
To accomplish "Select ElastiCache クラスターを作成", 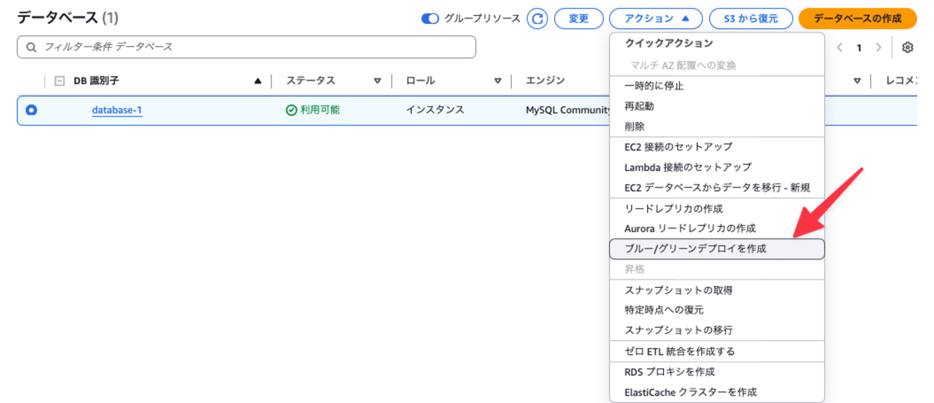I will click(x=717, y=392).
